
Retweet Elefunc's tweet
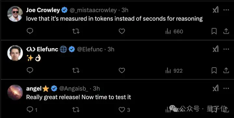tap(76, 71)
